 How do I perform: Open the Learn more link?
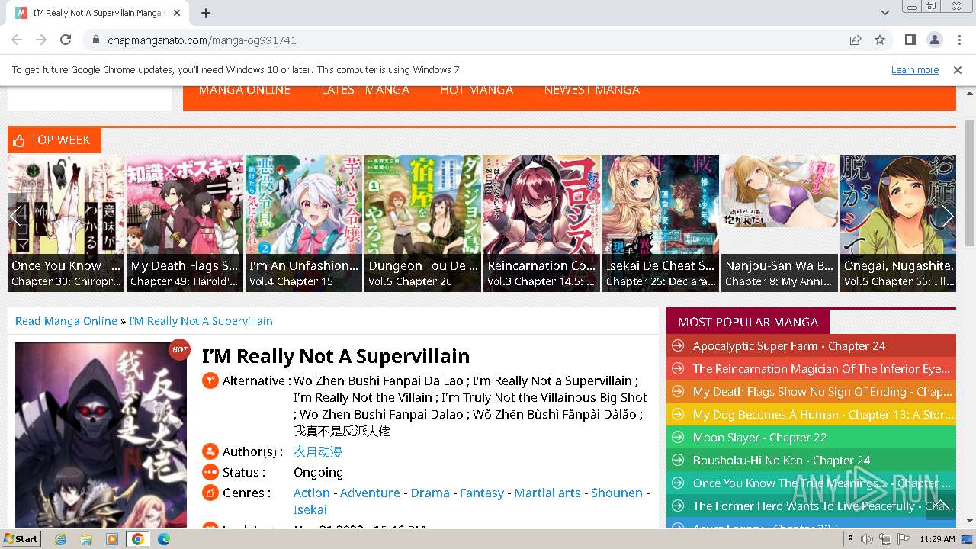pyautogui.click(x=915, y=69)
